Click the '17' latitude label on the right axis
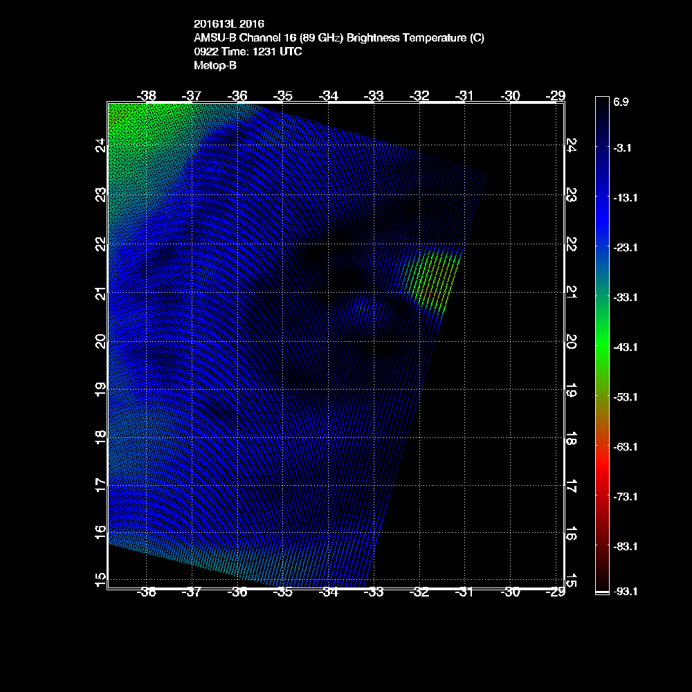This screenshot has height=692, width=692. click(571, 486)
